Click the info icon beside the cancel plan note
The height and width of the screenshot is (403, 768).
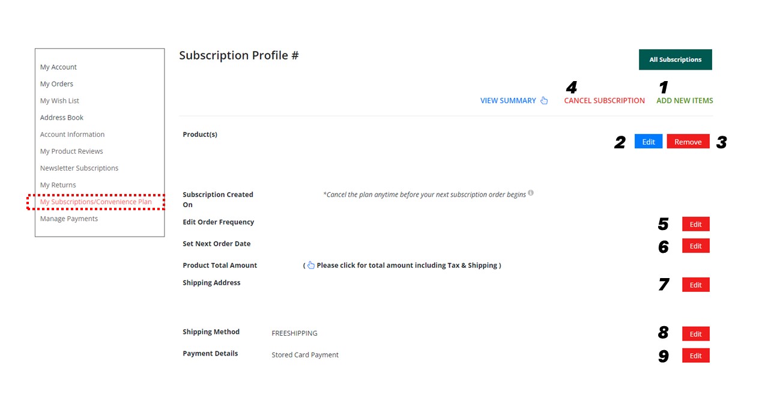(x=531, y=193)
